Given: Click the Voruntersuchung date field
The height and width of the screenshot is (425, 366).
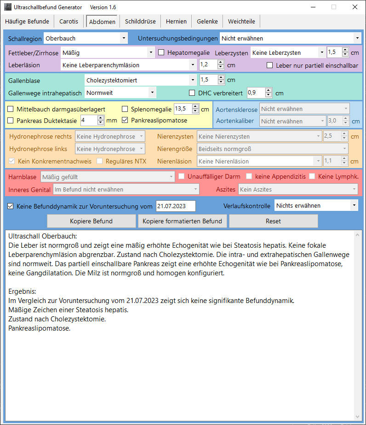Looking at the screenshot, I should (x=176, y=206).
